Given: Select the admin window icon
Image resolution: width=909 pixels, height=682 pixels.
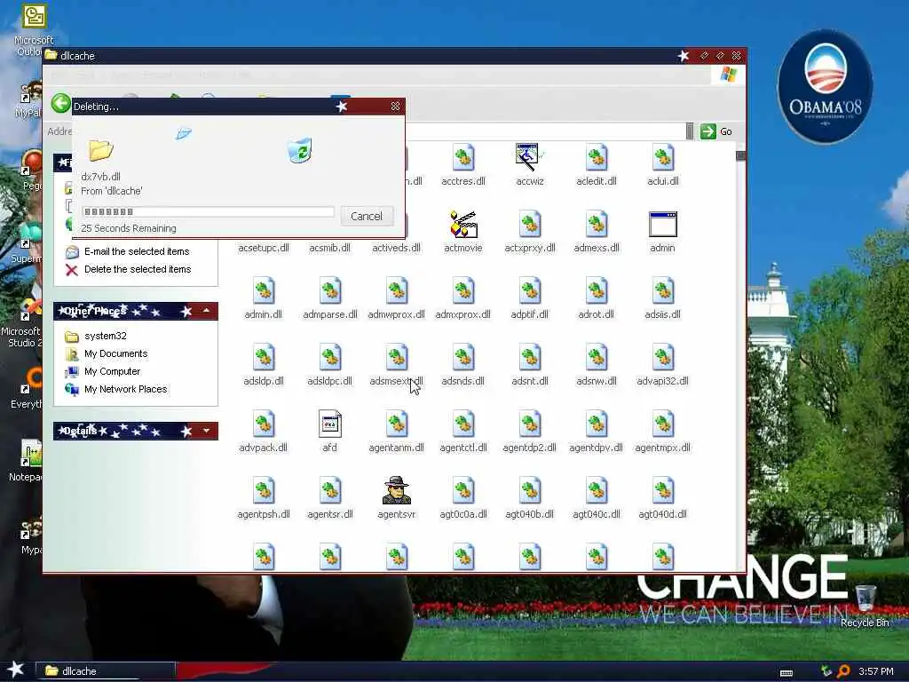Looking at the screenshot, I should (x=662, y=232).
